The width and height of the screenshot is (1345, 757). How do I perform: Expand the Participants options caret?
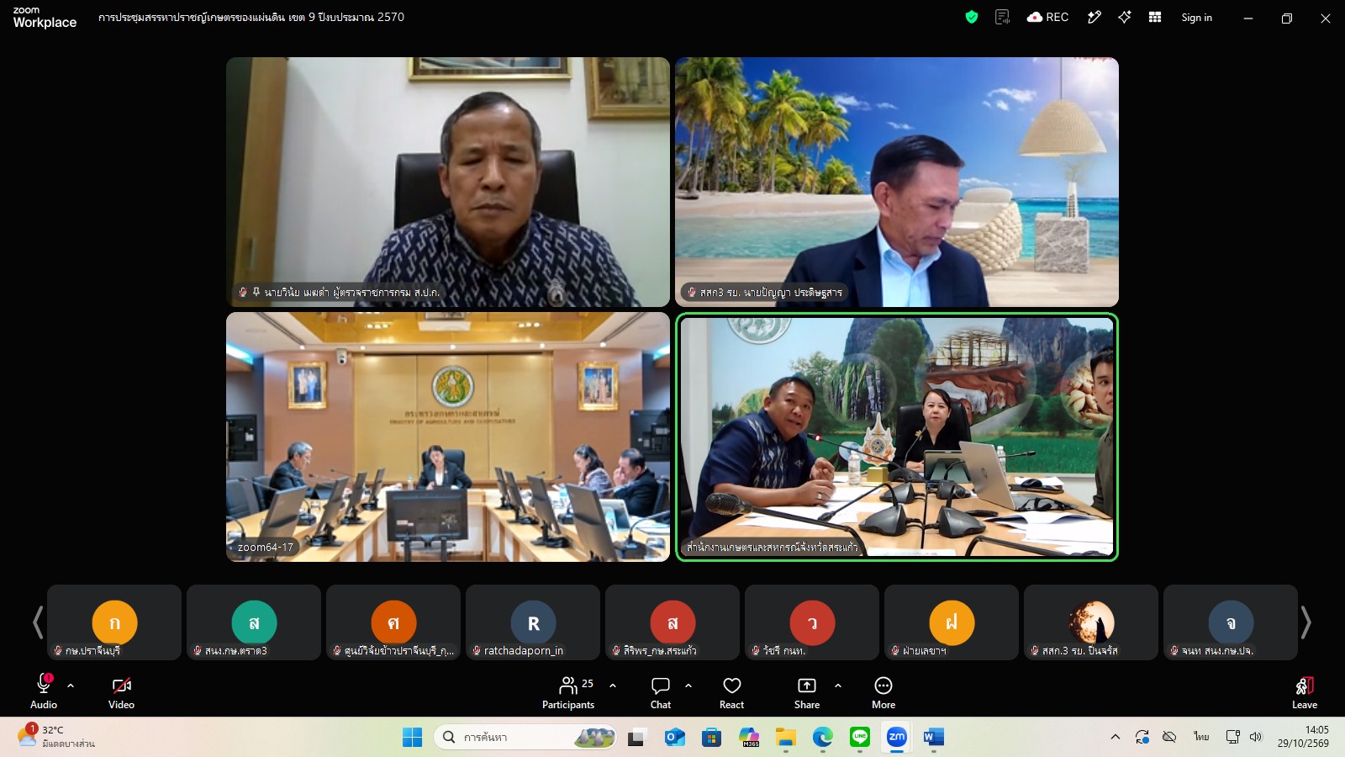point(613,686)
